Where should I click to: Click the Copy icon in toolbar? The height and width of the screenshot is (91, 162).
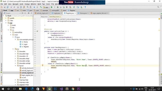[x=21, y=7]
